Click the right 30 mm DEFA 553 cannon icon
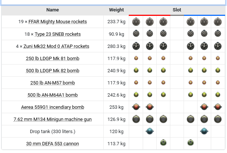 (x=191, y=143)
